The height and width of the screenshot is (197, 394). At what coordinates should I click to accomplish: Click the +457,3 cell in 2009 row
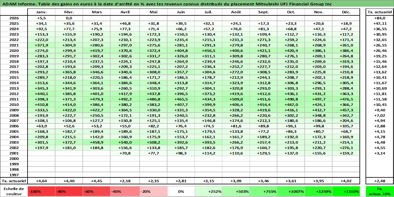coord(346,110)
